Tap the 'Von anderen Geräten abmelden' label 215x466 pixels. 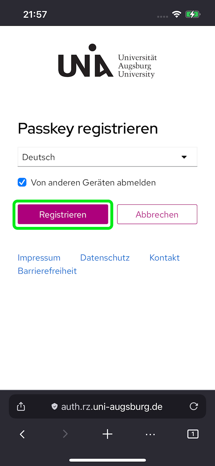[x=93, y=182]
